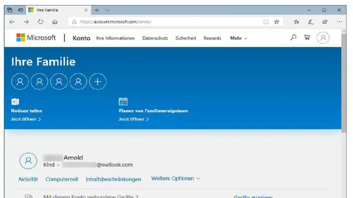The image size is (353, 198).
Task: Add a new family member
Action: click(x=98, y=81)
